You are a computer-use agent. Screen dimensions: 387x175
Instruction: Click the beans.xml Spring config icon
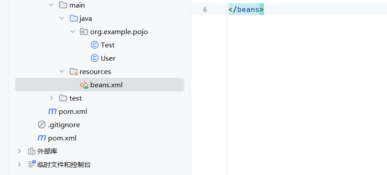[x=84, y=85]
